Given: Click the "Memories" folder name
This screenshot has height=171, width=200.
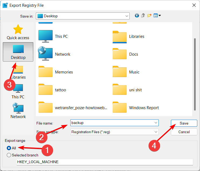Looking at the screenshot, I should pyautogui.click(x=64, y=72).
